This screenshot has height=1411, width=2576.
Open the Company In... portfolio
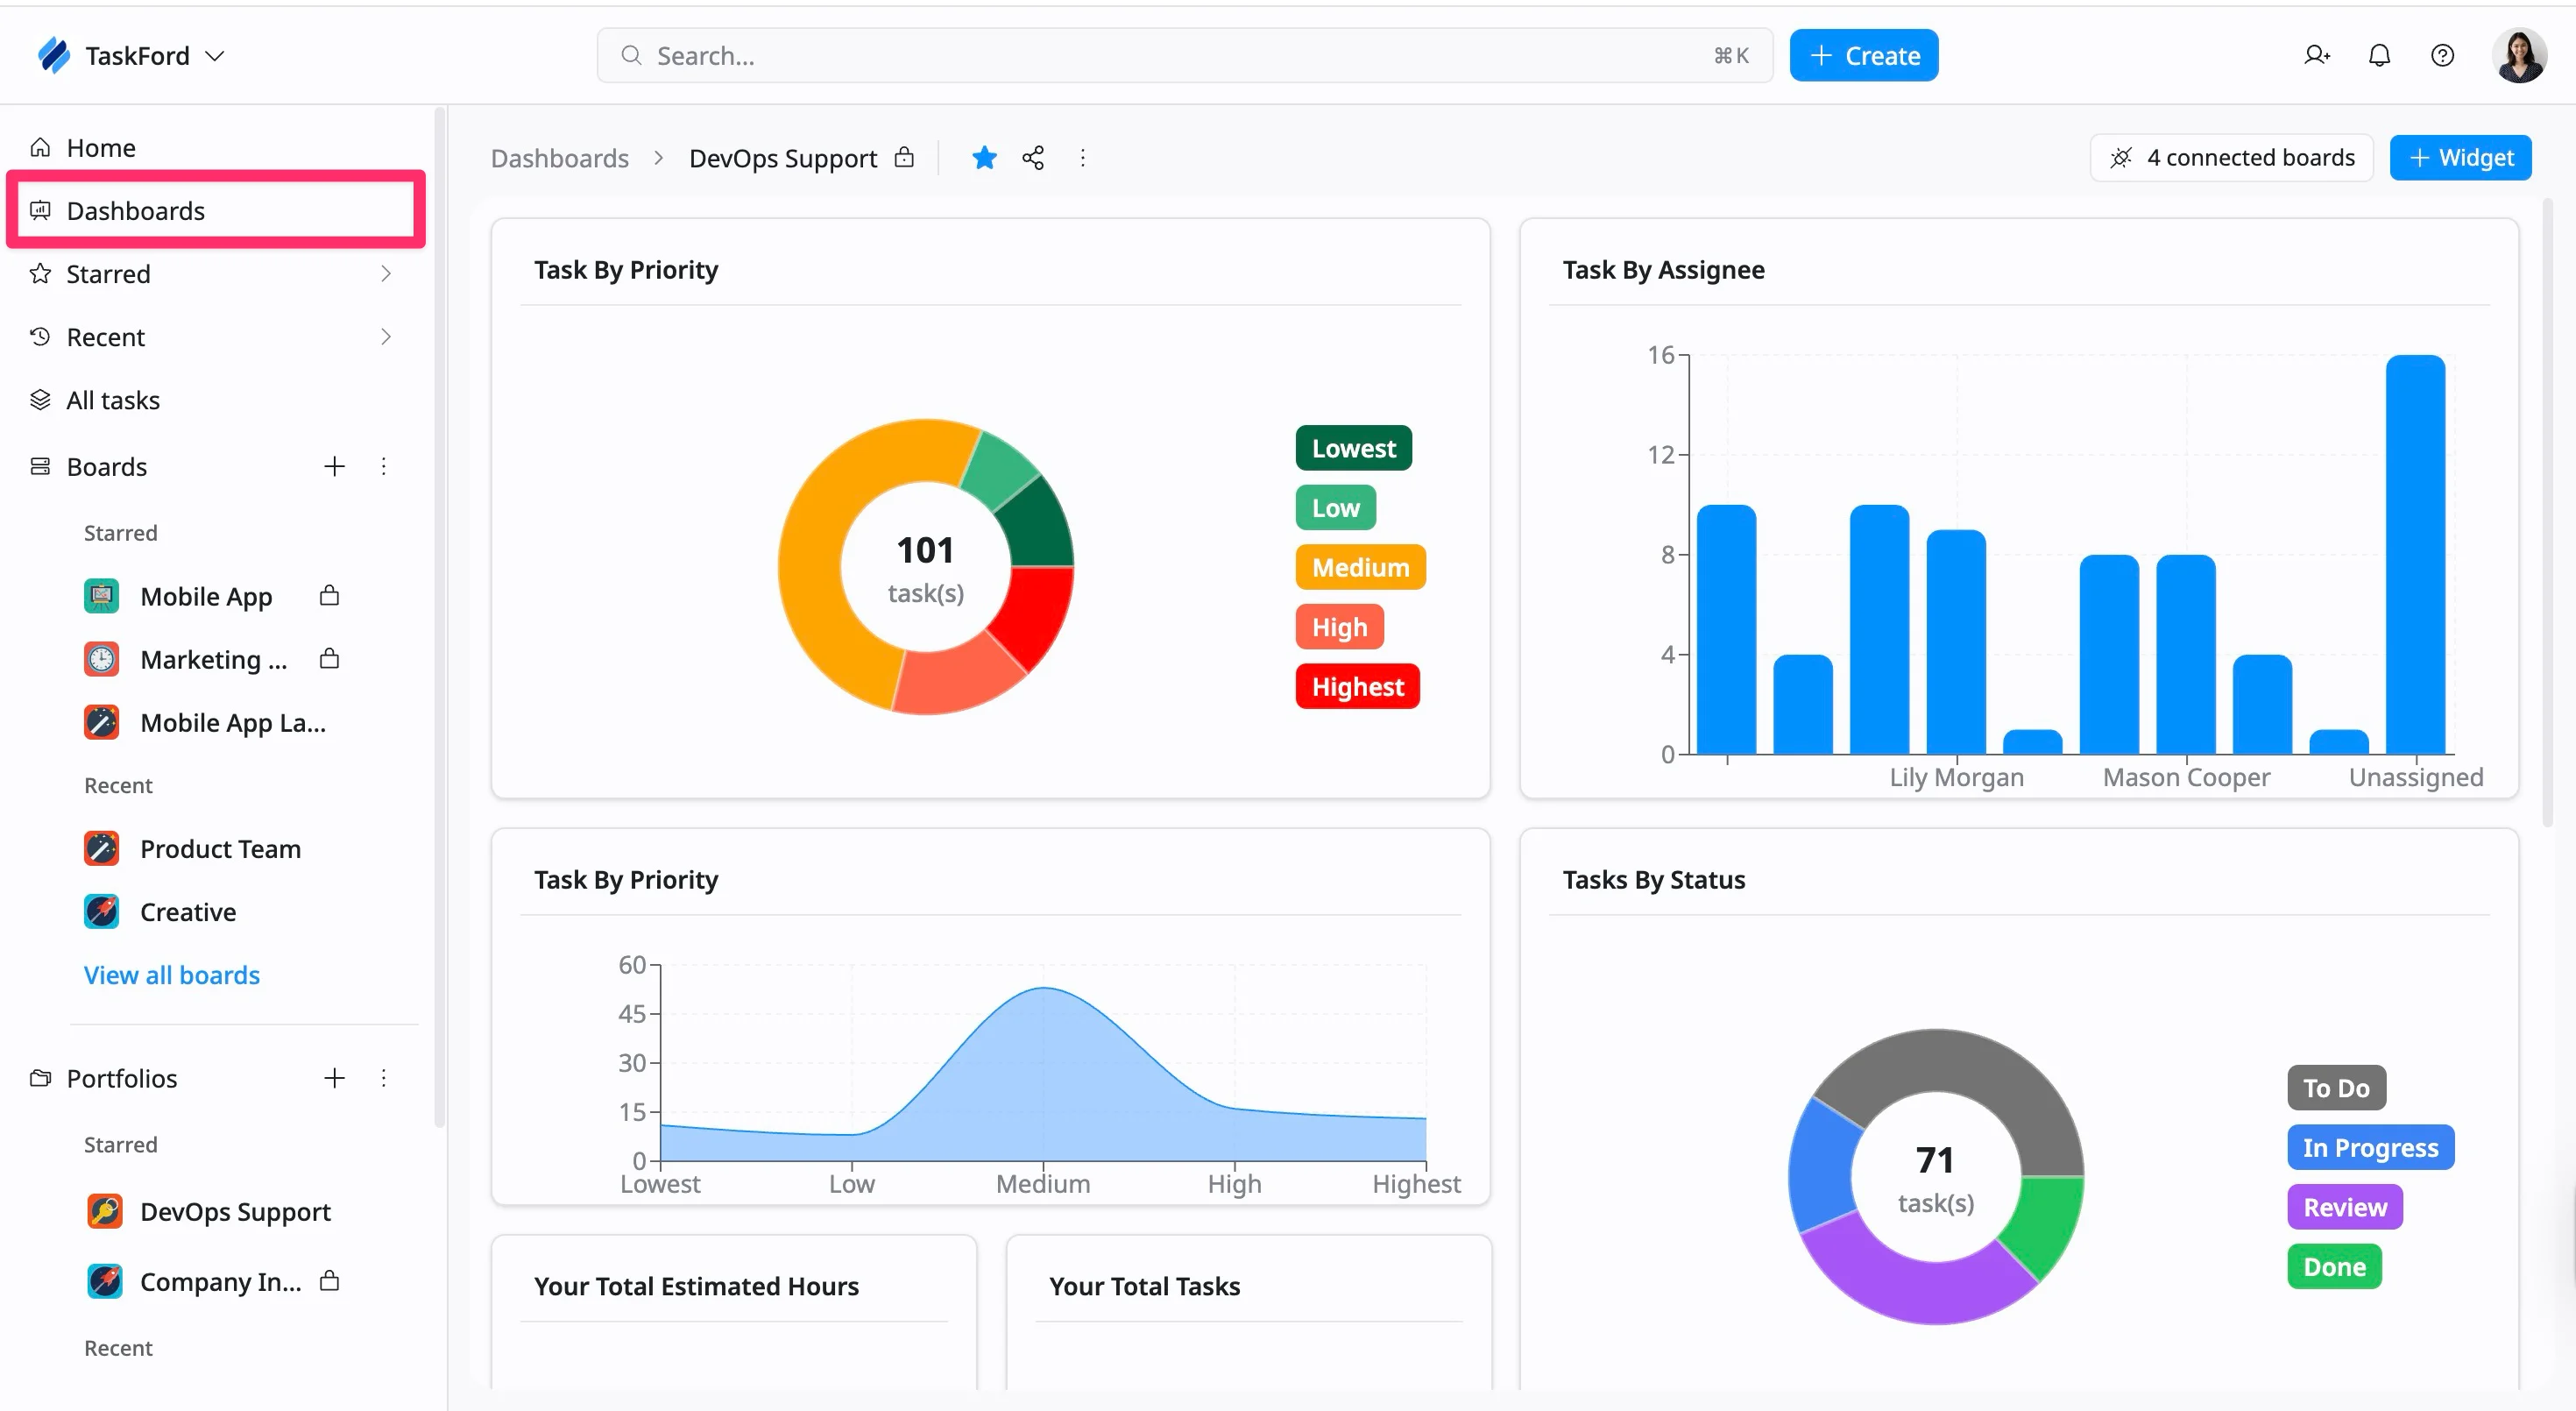pos(220,1282)
